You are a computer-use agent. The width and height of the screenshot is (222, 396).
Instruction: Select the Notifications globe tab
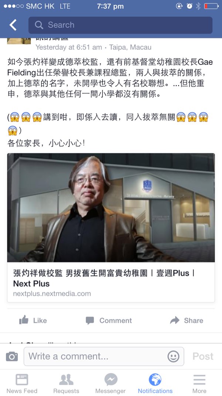pyautogui.click(x=155, y=383)
